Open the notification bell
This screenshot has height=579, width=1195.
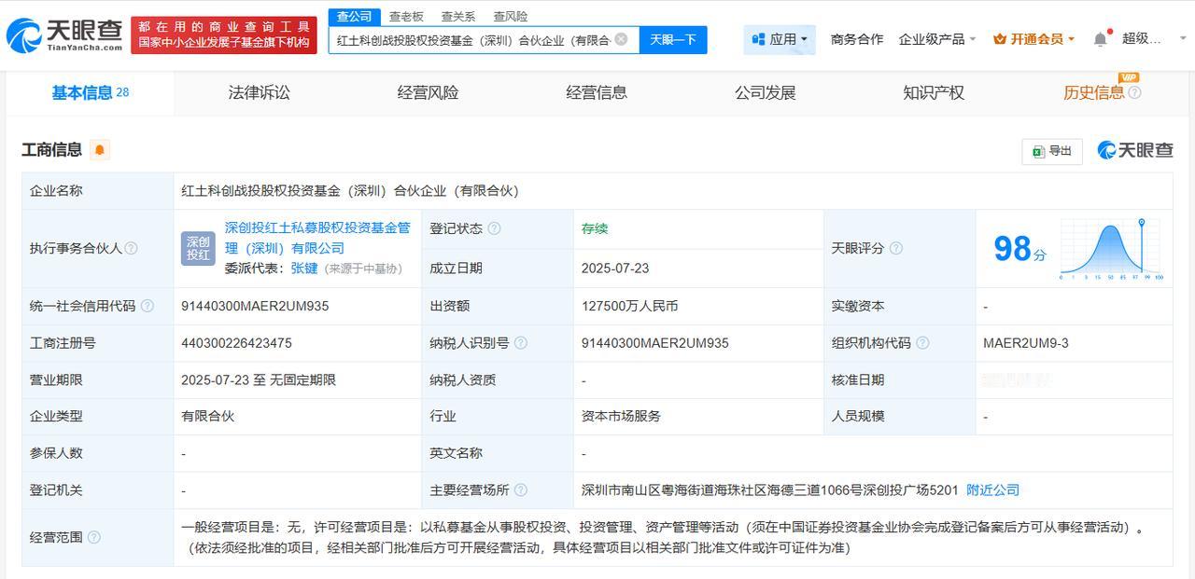coord(1101,39)
